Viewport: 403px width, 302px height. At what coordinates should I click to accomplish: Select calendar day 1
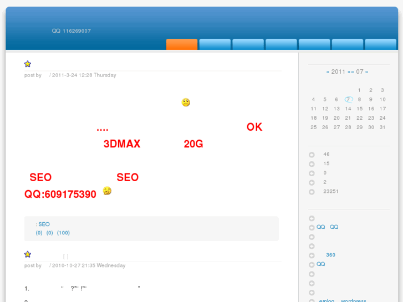pyautogui.click(x=359, y=90)
